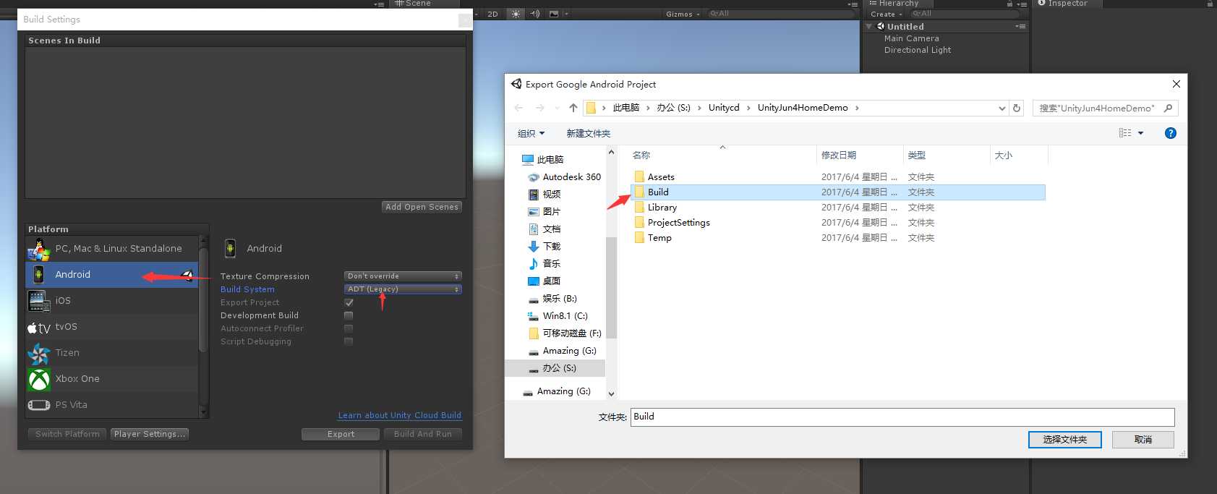Select Directional Light in Hierarchy
Screen dimensions: 1217x494
point(917,50)
